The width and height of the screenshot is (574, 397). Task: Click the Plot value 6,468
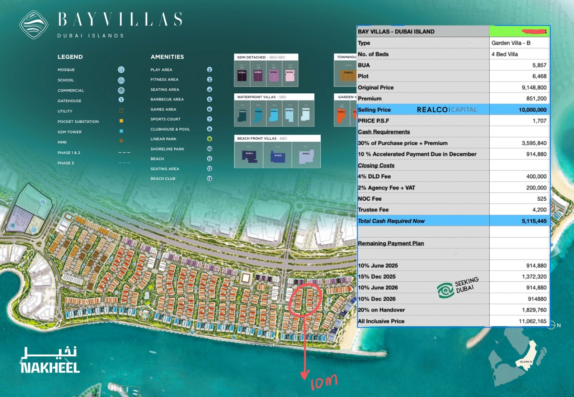(x=539, y=76)
